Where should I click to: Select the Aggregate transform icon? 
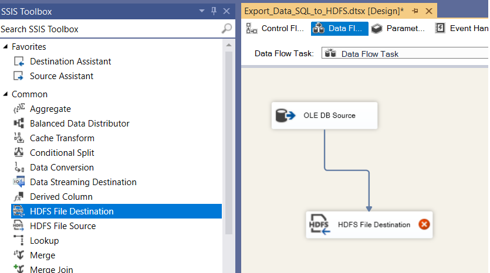(19, 109)
